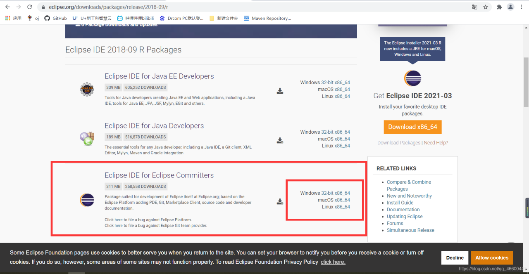The height and width of the screenshot is (274, 529).
Task: Open the Simultaneous Release link
Action: (x=410, y=230)
